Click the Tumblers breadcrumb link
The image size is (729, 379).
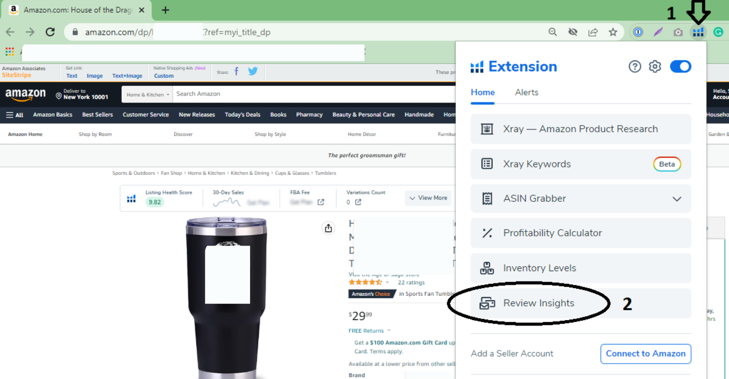coord(325,173)
